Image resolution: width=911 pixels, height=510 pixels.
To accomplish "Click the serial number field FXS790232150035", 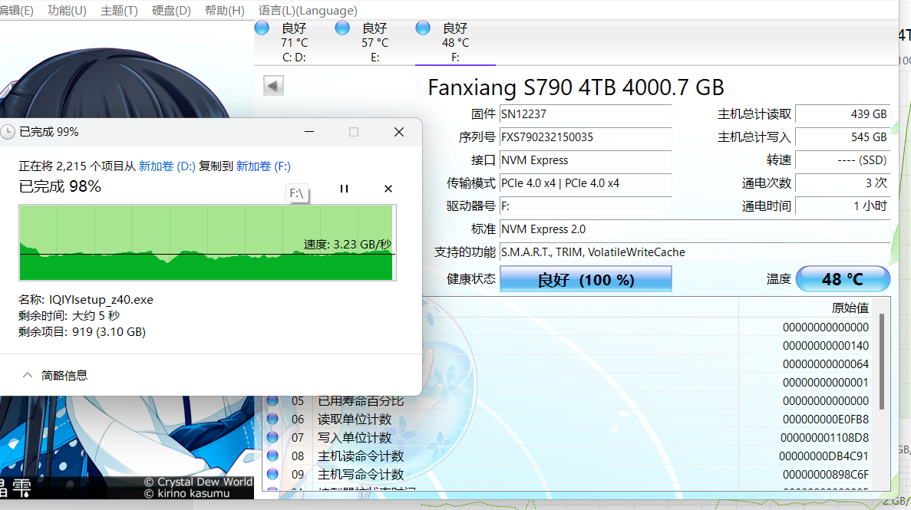I will point(586,137).
